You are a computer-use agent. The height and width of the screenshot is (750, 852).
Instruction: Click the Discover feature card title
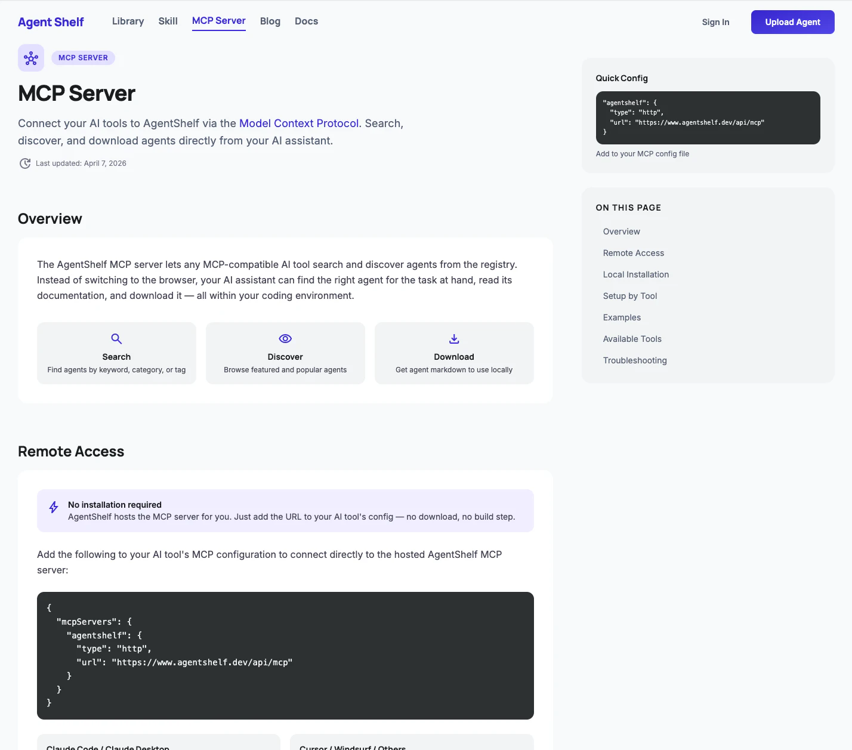coord(285,357)
